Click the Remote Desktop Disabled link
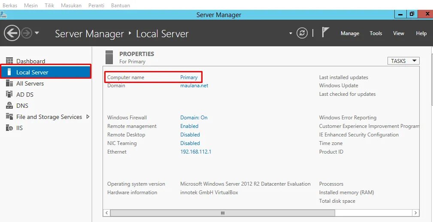 190,135
